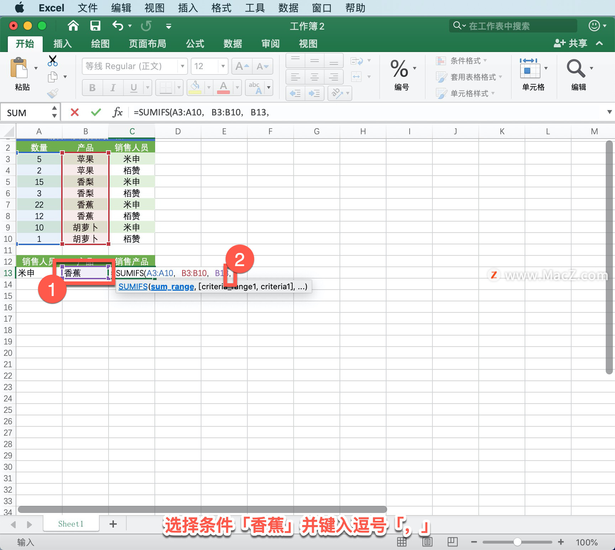Click the decrease indent icon
615x550 pixels.
pos(295,93)
